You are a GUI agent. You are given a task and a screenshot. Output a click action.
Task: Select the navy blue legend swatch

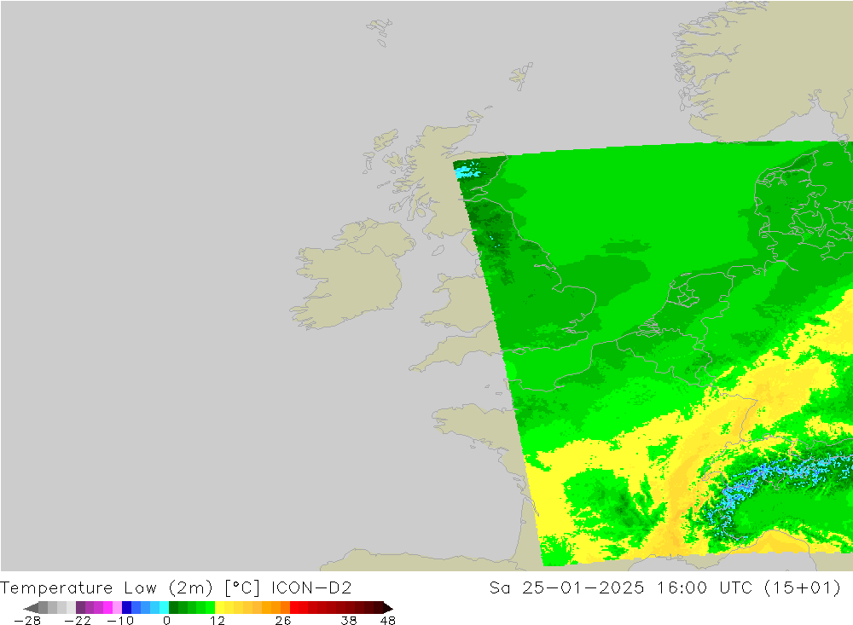click(126, 608)
